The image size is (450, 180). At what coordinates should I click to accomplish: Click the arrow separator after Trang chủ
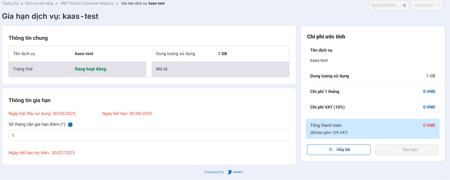[x=22, y=3]
